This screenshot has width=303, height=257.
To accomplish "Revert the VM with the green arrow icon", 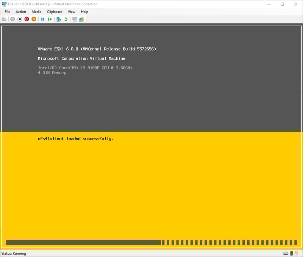I will 66,19.
